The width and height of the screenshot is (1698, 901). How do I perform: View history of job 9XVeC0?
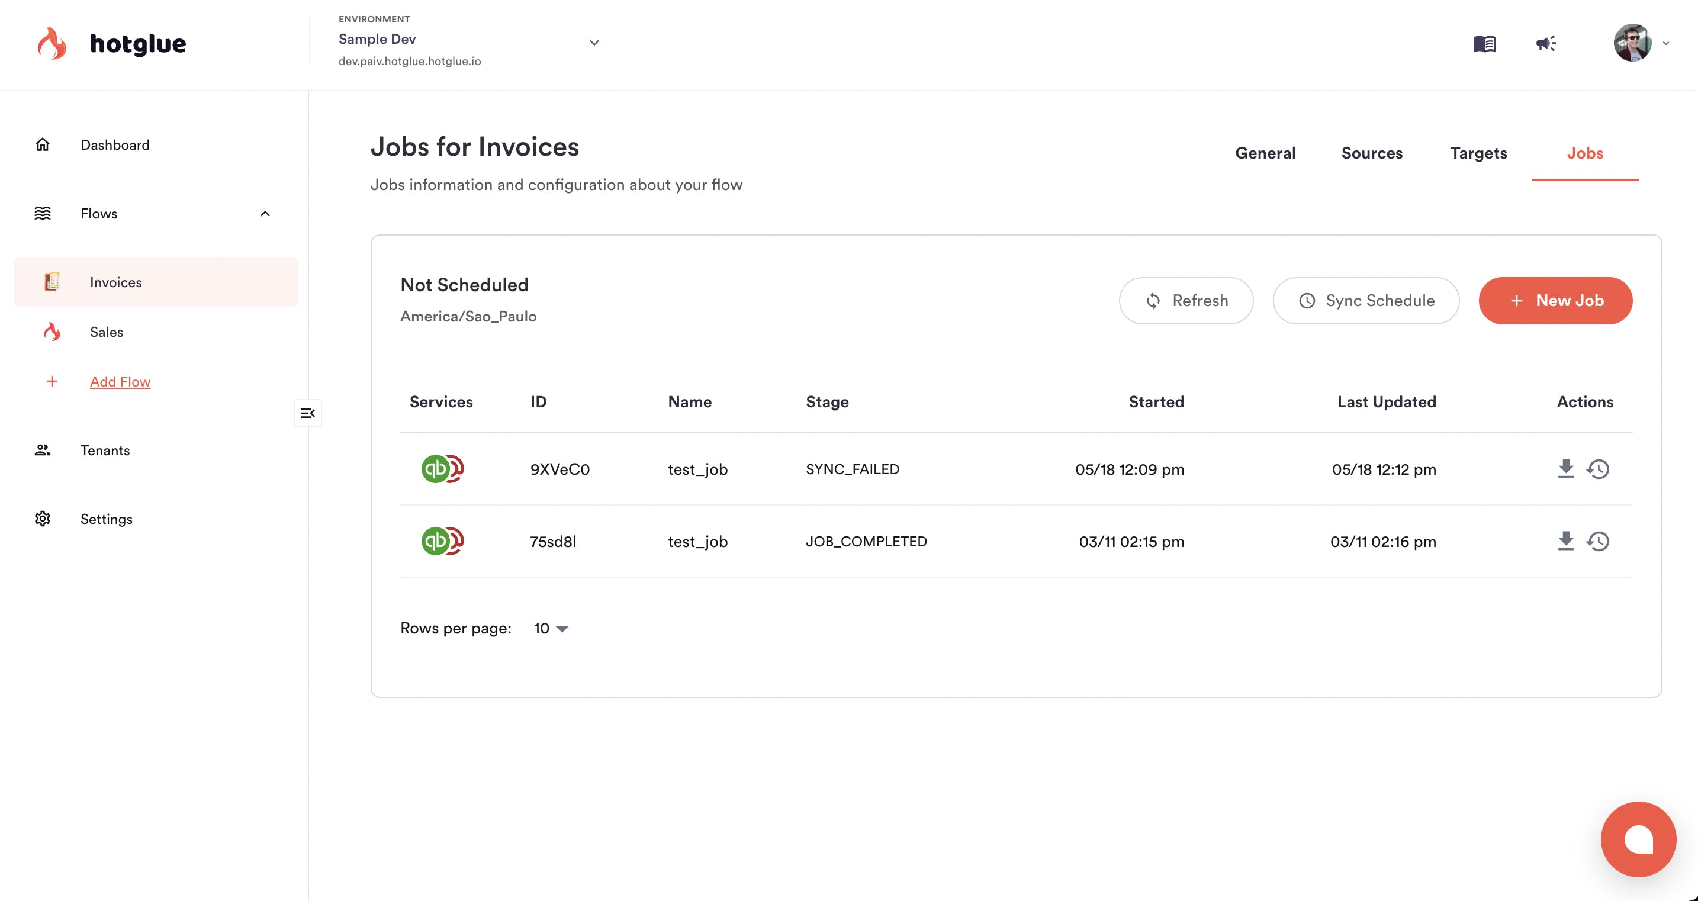[1598, 469]
